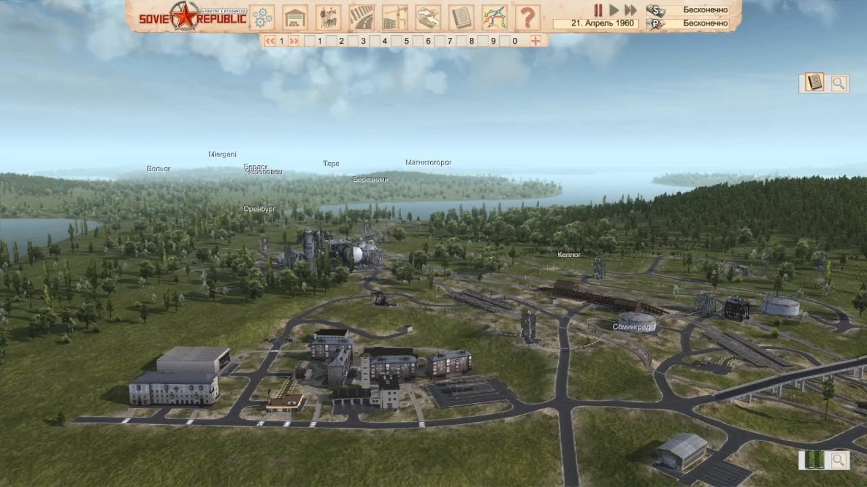Select quick slot 7
This screenshot has width=867, height=487.
444,41
